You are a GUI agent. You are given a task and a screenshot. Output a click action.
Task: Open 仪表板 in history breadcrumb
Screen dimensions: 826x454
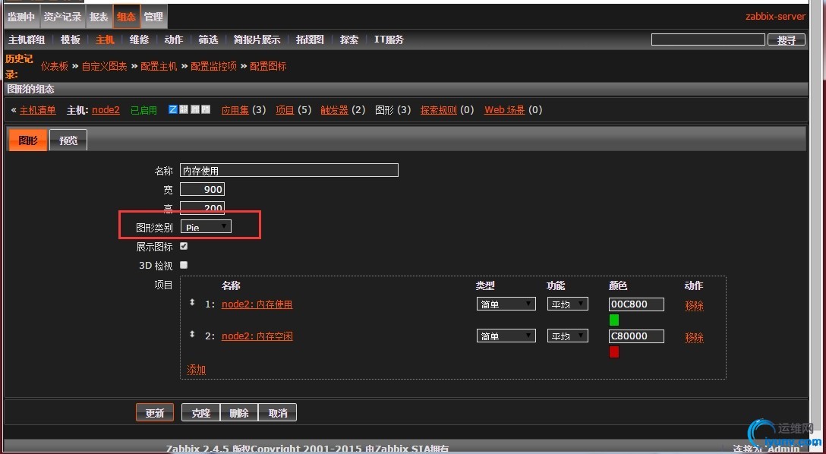coord(55,66)
